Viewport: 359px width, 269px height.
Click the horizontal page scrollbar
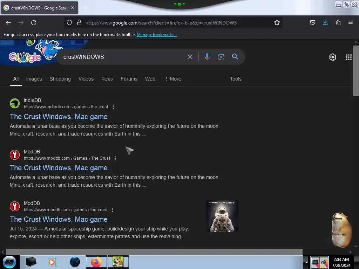[x=154, y=252]
